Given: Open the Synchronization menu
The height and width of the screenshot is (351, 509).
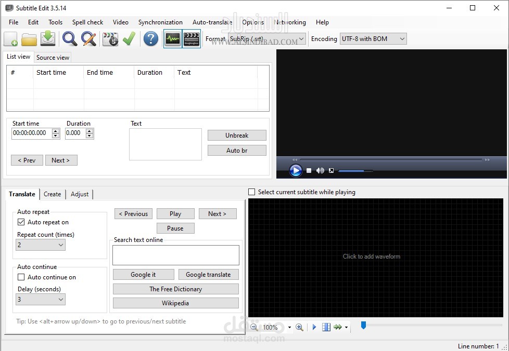Looking at the screenshot, I should tap(160, 22).
